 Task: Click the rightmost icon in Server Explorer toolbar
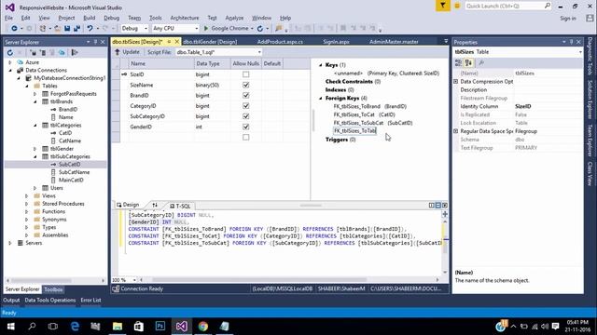pos(75,52)
